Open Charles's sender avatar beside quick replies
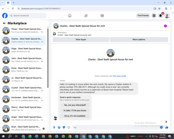Image resolution: width=174 pixels, height=139 pixels. coord(55,118)
